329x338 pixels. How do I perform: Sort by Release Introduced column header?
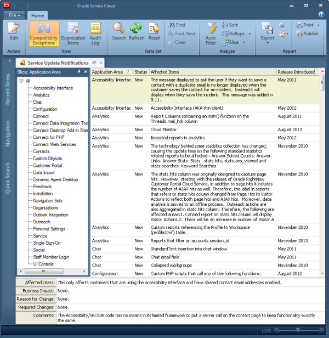pos(298,72)
